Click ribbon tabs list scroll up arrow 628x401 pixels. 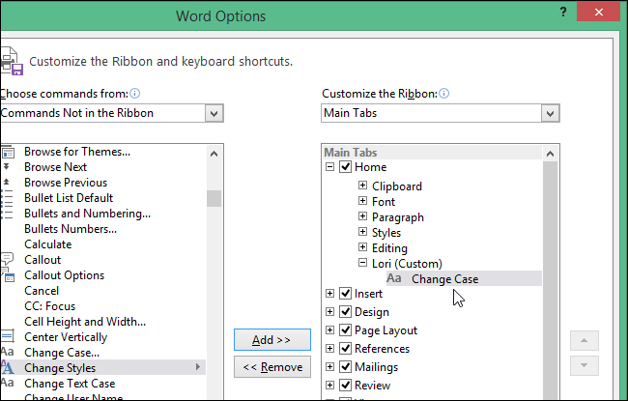(550, 154)
